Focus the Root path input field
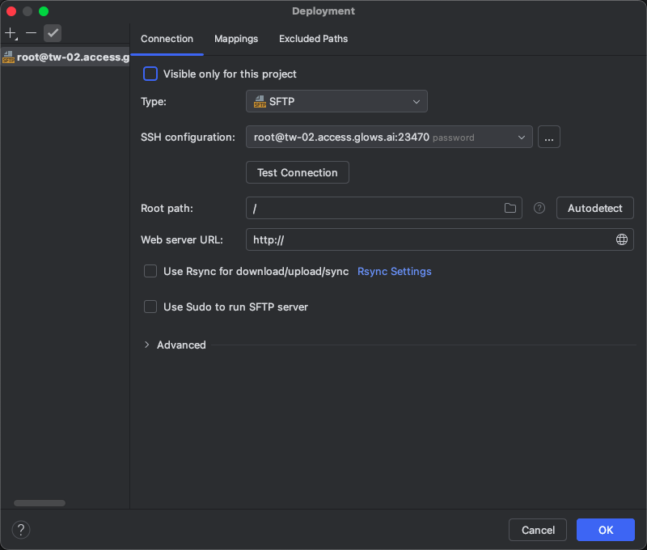647x550 pixels. coord(383,208)
